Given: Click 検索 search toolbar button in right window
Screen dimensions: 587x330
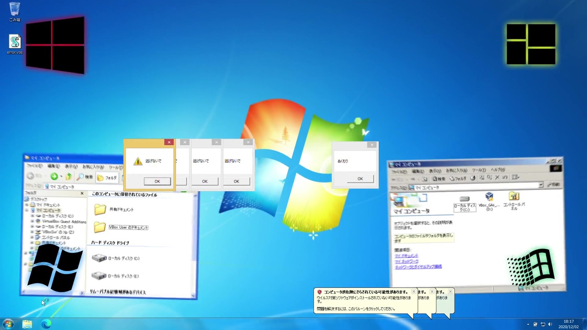Looking at the screenshot, I should [439, 179].
